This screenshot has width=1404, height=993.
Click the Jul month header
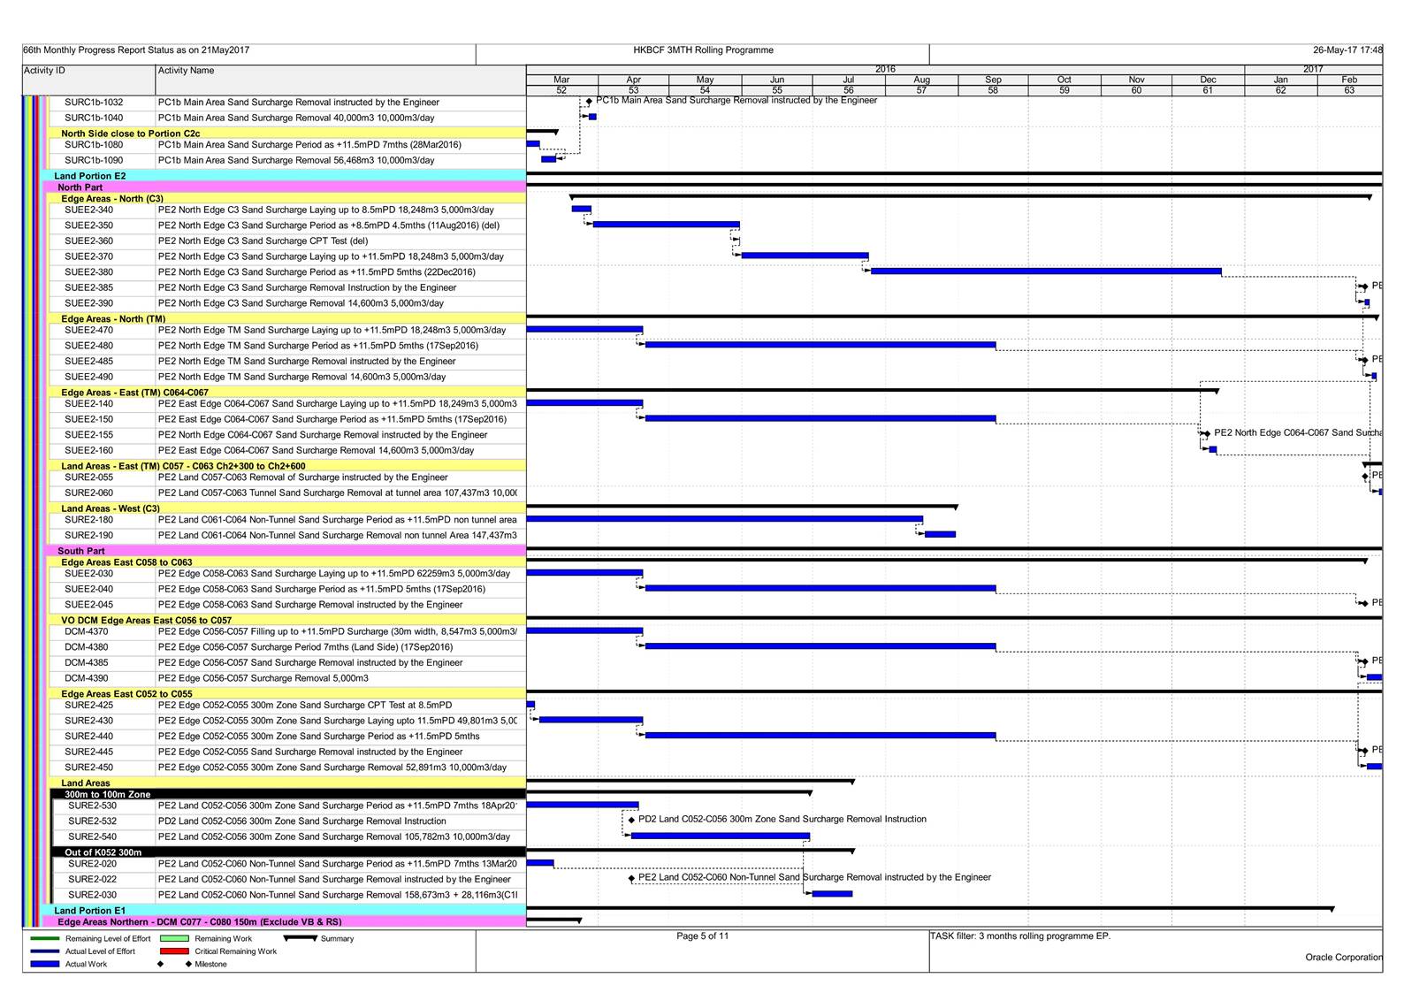pos(849,80)
